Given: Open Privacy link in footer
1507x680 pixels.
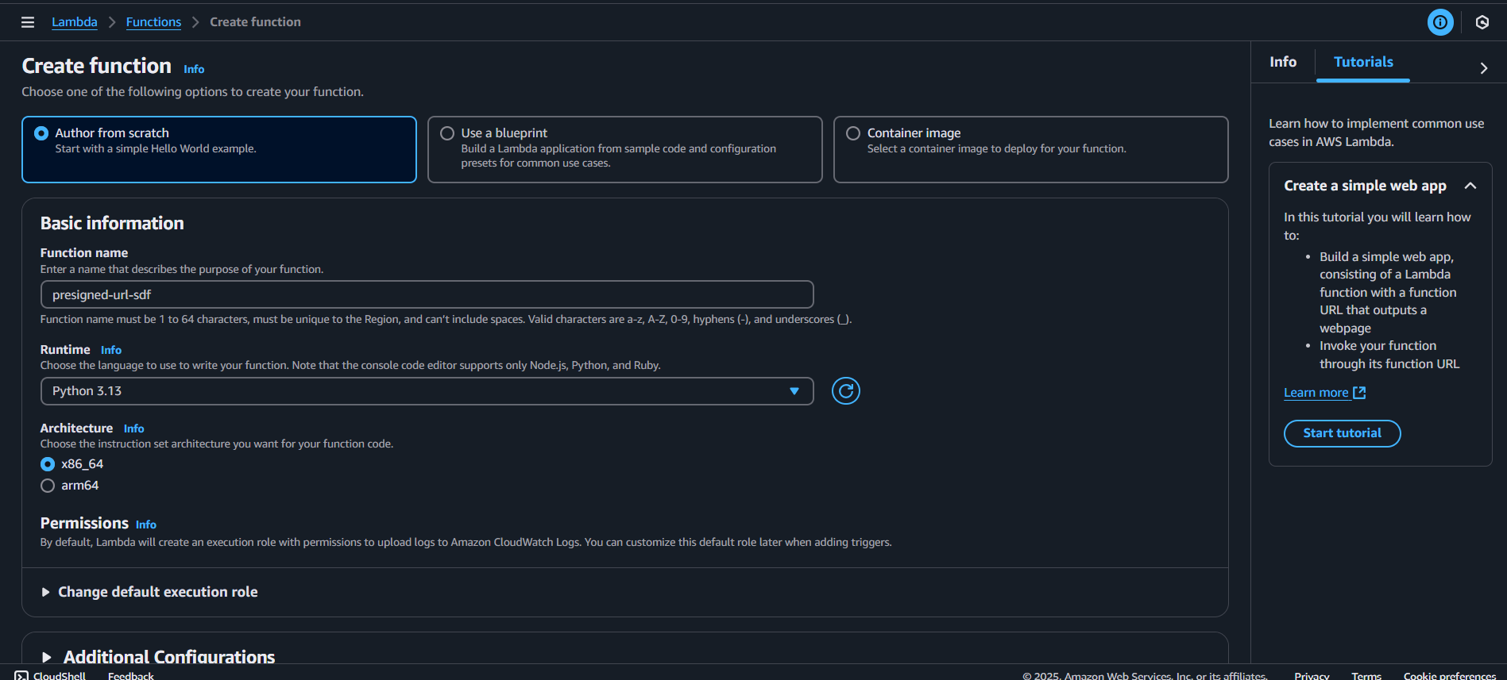Looking at the screenshot, I should click(1312, 675).
